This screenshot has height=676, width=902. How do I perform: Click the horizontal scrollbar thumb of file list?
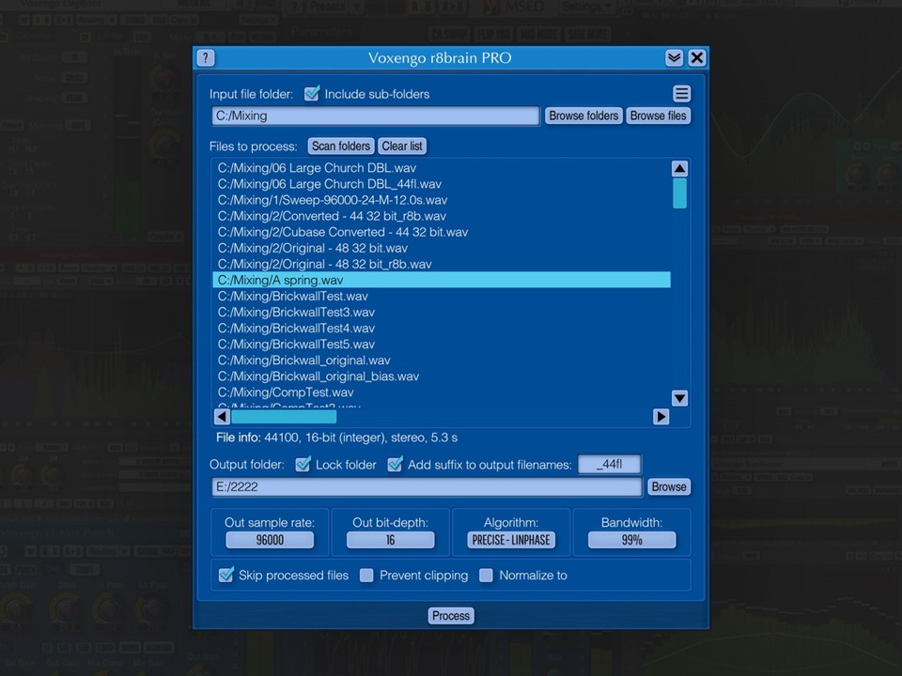point(284,416)
